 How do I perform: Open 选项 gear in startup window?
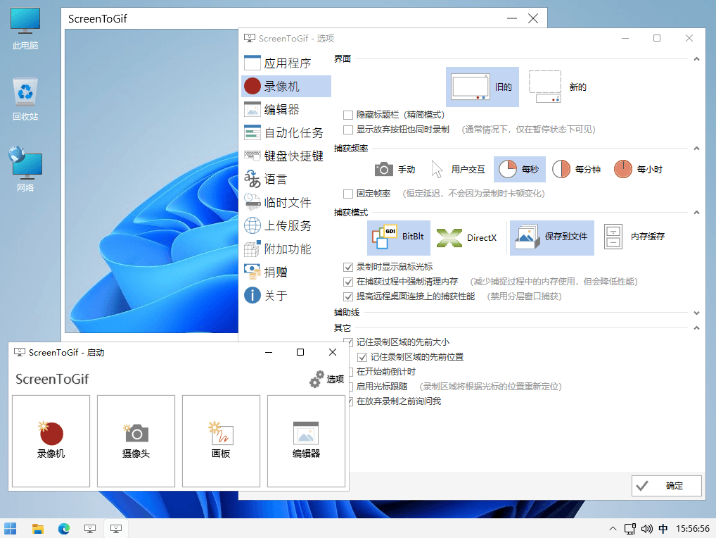point(326,380)
